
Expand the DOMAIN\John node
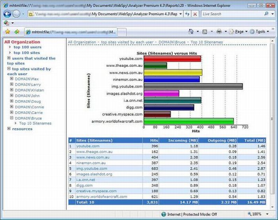point(12,95)
